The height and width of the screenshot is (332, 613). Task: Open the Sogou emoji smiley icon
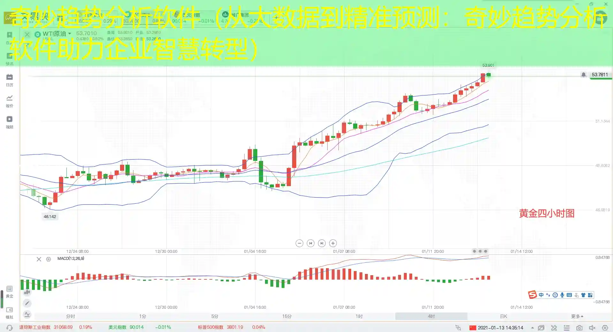point(555,295)
